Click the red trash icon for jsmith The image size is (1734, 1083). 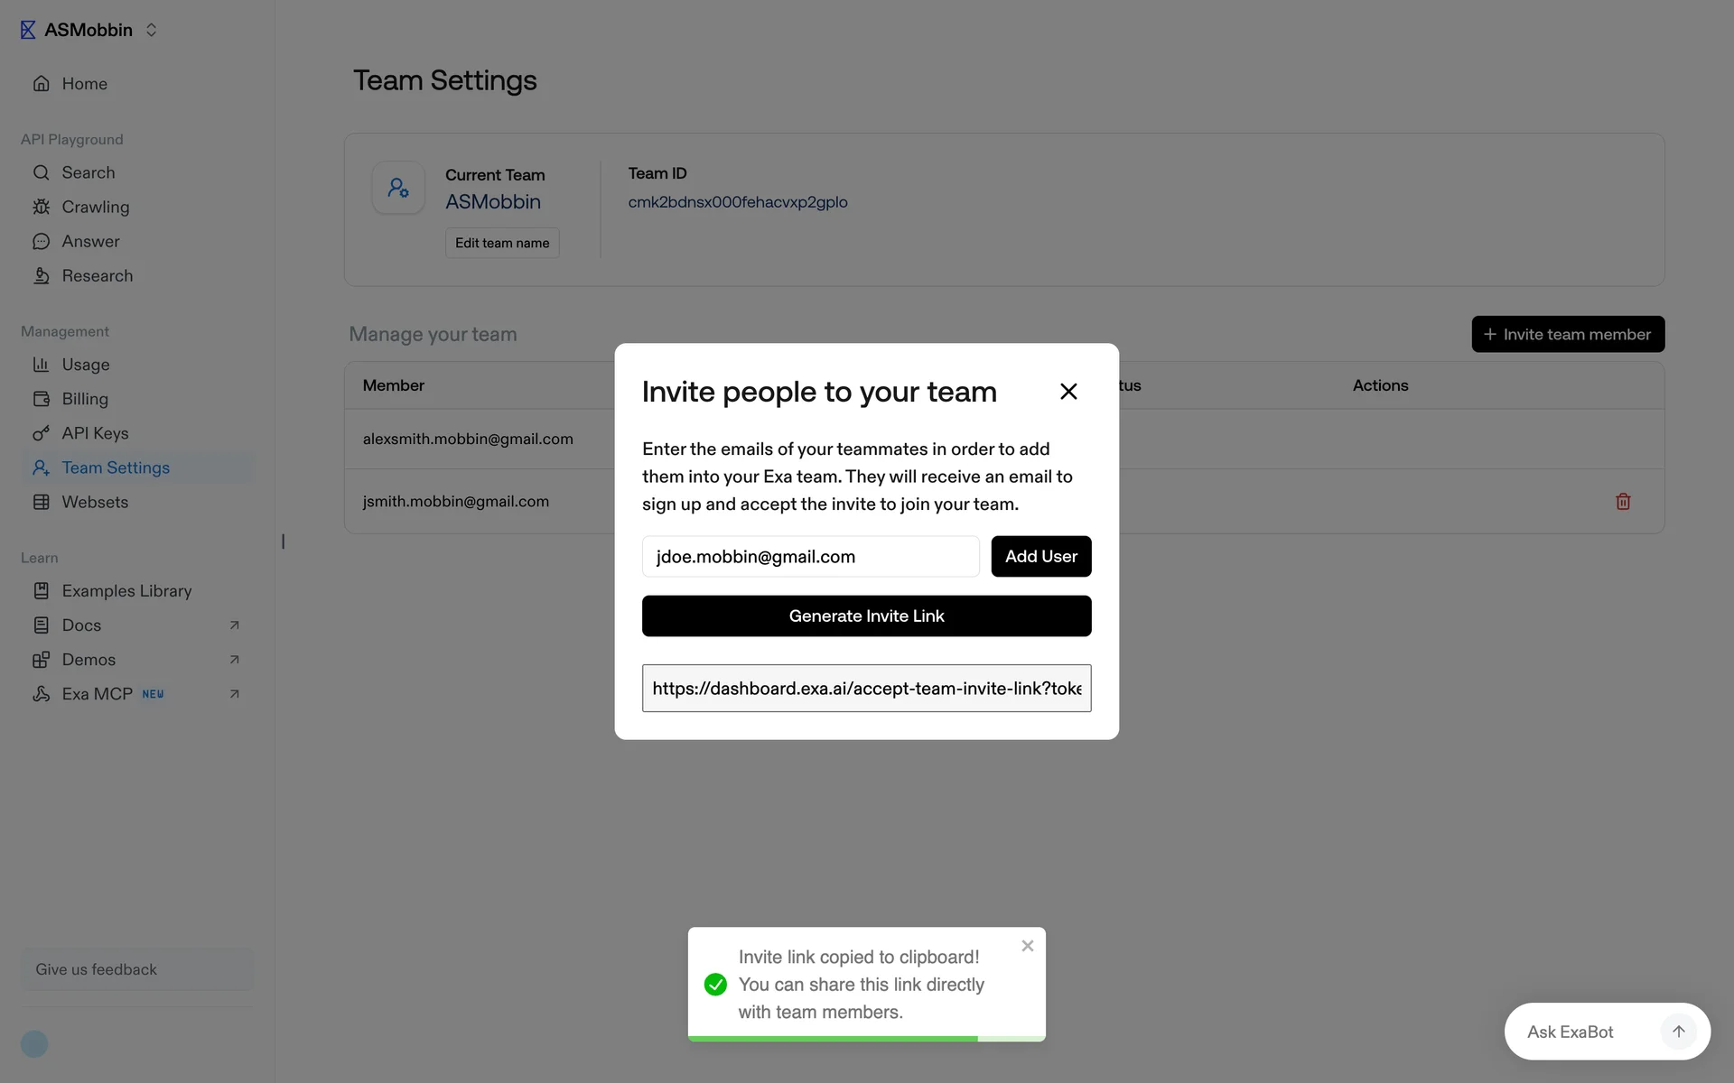click(1622, 502)
